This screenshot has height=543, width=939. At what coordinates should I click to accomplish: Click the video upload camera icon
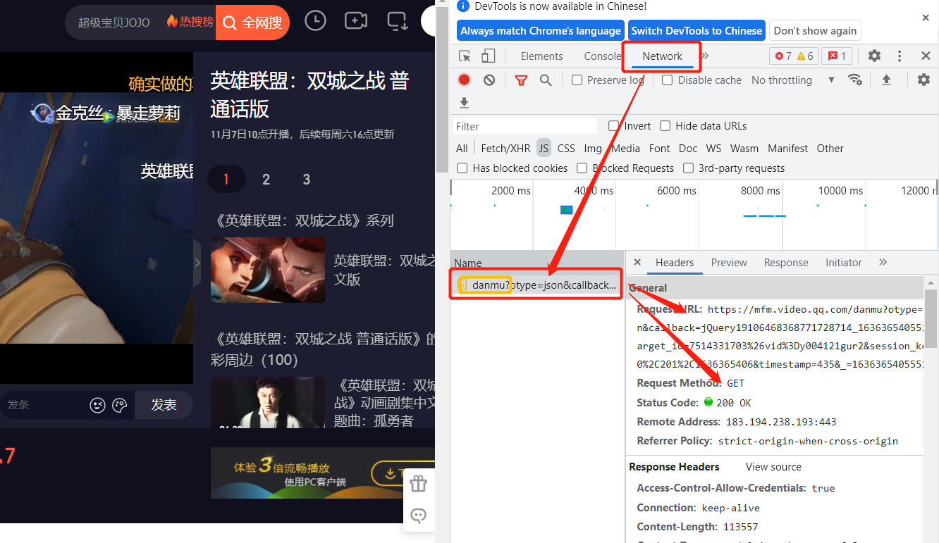[356, 21]
